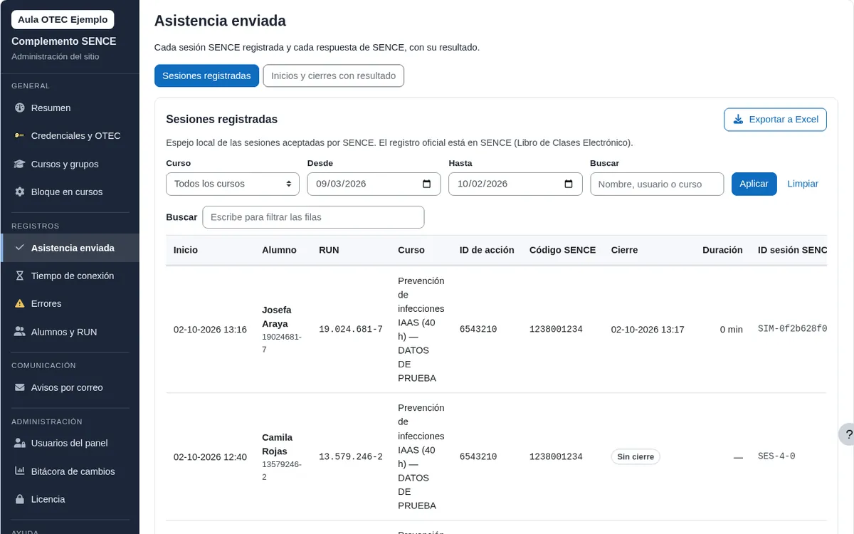Click the padlock icon for Licencia
Image resolution: width=854 pixels, height=534 pixels.
pos(20,499)
